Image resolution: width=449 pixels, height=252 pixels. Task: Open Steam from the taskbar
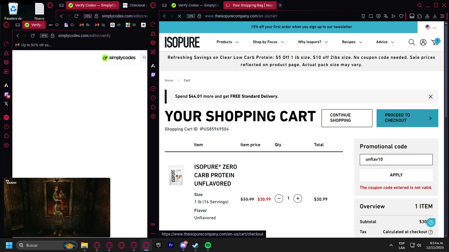[x=195, y=245]
